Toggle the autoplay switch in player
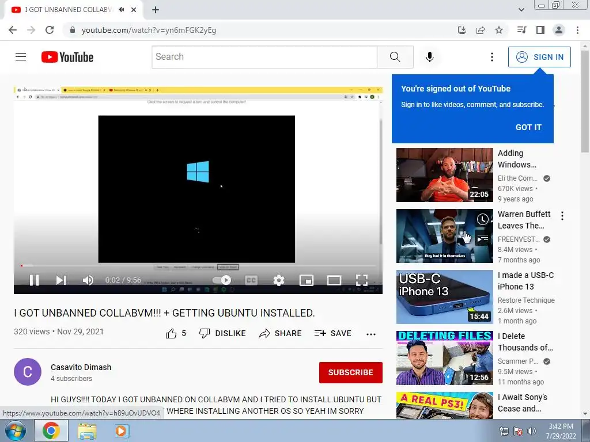 click(222, 280)
